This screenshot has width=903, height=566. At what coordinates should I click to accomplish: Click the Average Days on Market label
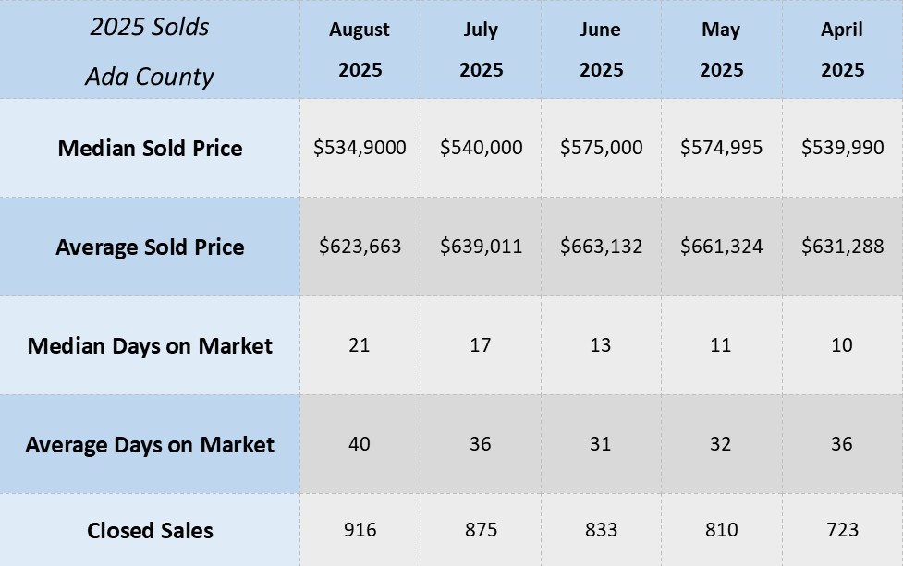(150, 444)
